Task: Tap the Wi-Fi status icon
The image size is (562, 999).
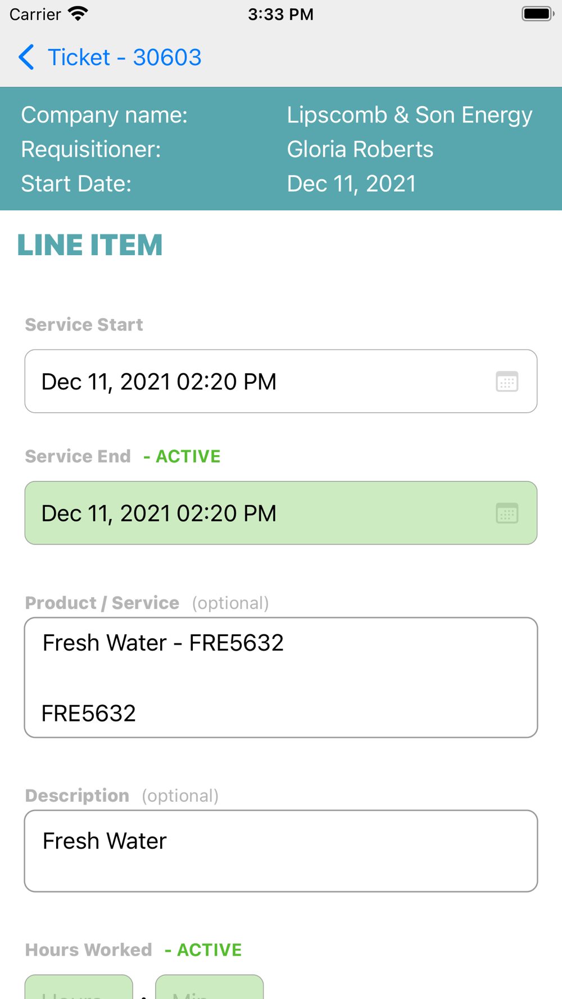Action: pyautogui.click(x=78, y=14)
